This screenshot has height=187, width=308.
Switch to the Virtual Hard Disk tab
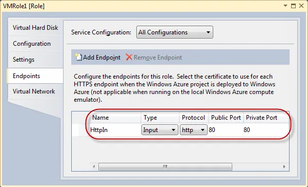tap(35, 28)
